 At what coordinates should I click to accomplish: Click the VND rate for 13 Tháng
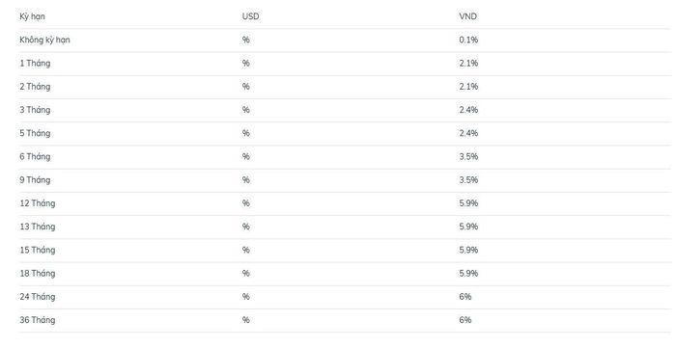click(468, 227)
